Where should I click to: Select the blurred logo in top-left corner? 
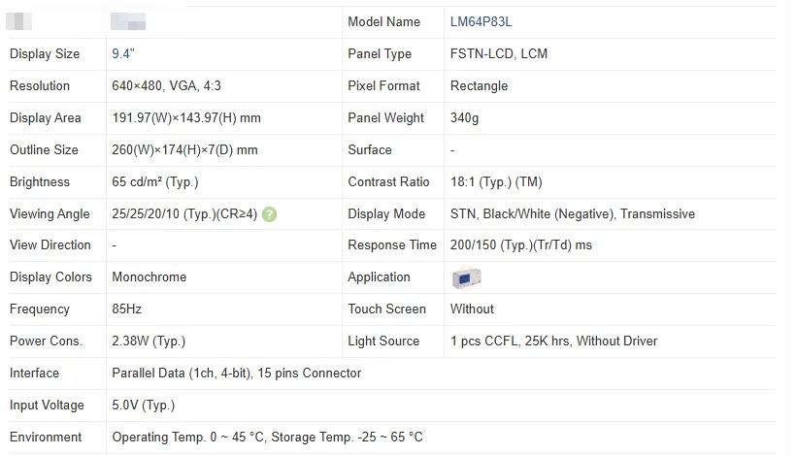pyautogui.click(x=18, y=21)
